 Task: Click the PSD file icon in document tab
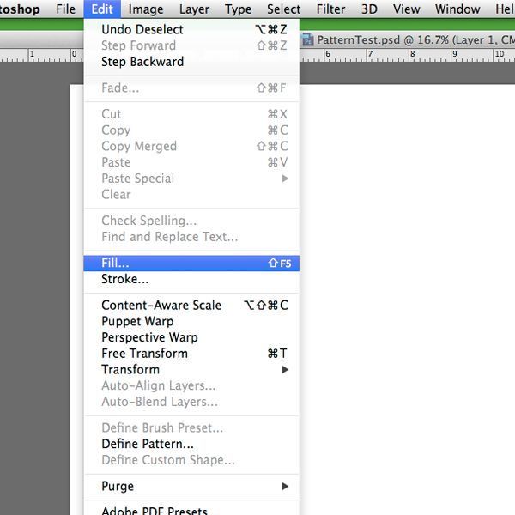(x=308, y=40)
